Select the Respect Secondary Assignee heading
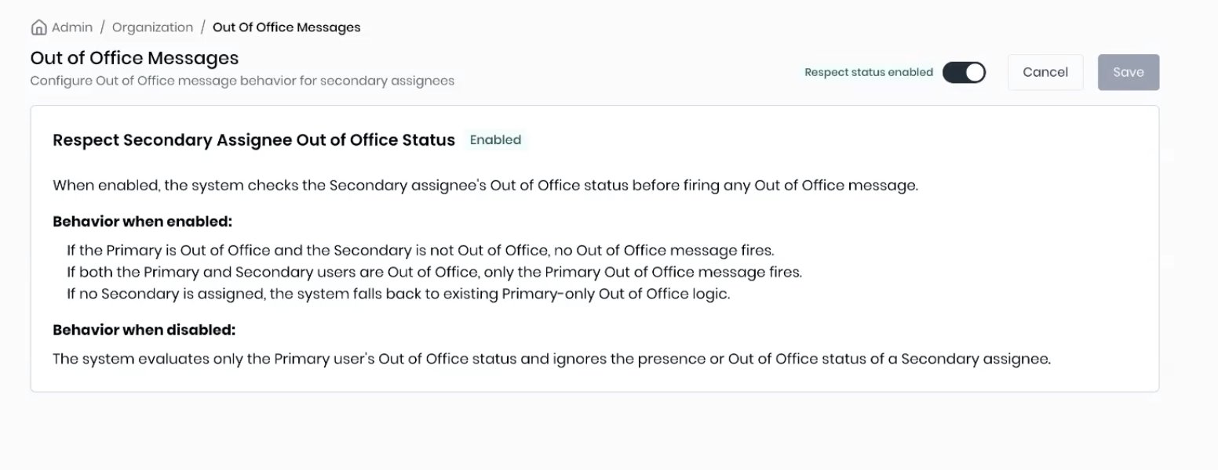The height and width of the screenshot is (470, 1218). [253, 139]
